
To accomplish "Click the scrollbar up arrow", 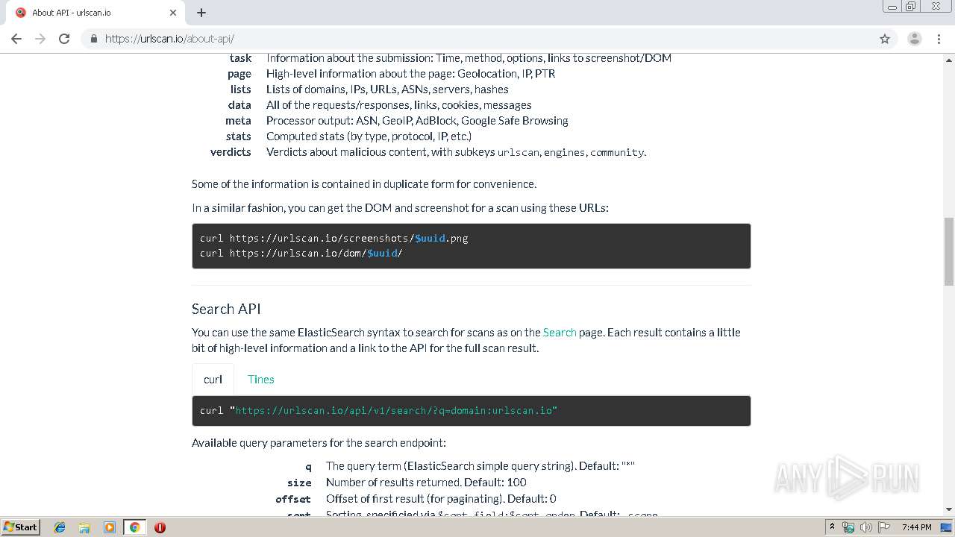I will (949, 59).
